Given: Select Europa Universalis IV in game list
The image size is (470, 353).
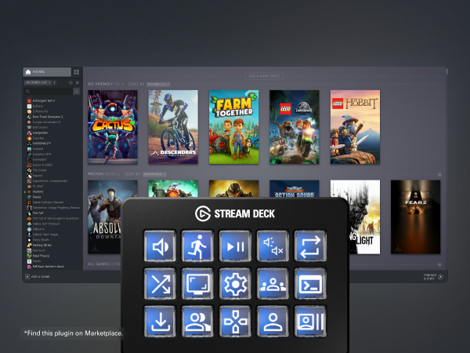Looking at the screenshot, I should [46, 122].
